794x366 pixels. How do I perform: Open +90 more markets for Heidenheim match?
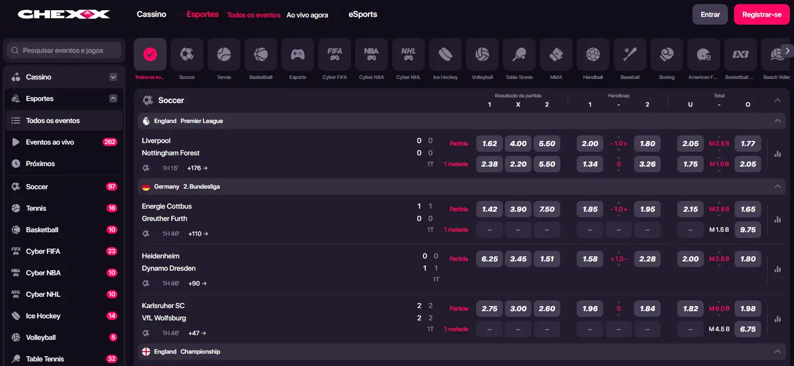click(197, 283)
